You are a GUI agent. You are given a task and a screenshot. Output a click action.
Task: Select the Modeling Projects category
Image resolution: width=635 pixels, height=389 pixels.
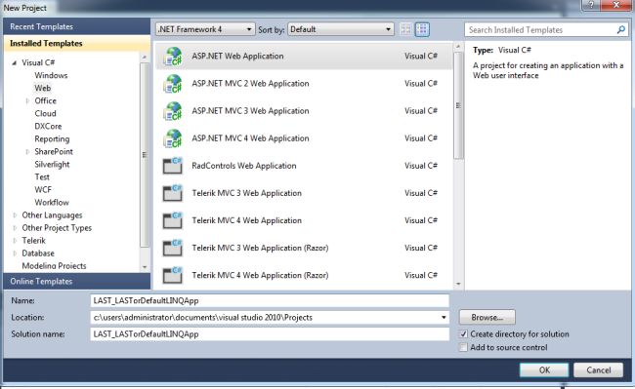pos(54,266)
